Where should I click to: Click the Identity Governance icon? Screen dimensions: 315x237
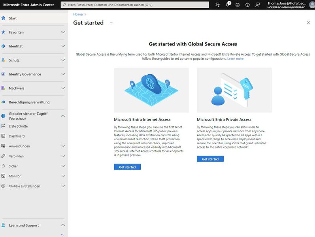3,74
